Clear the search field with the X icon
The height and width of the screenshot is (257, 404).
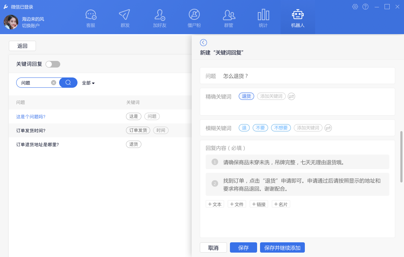[54, 83]
